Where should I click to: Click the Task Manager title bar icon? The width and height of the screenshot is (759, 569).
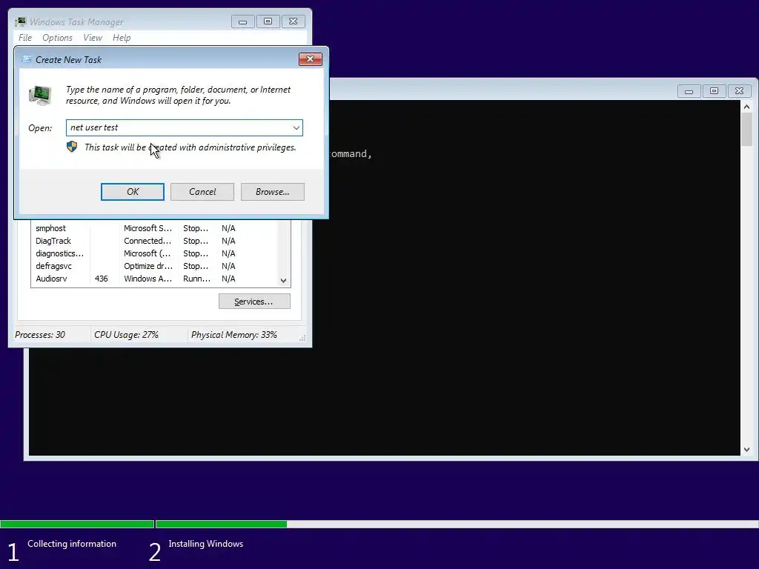click(x=20, y=21)
